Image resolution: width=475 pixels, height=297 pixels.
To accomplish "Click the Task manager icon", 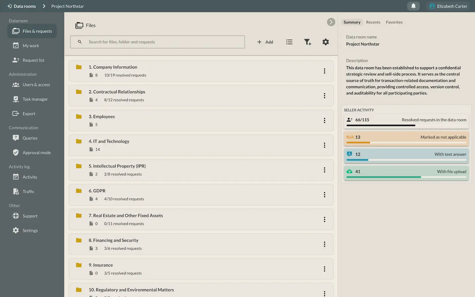I will tap(16, 99).
